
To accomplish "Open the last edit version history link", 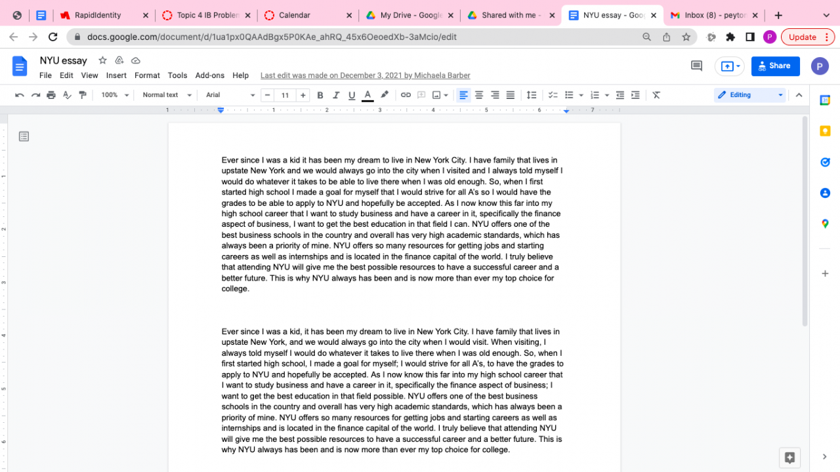I will click(365, 75).
